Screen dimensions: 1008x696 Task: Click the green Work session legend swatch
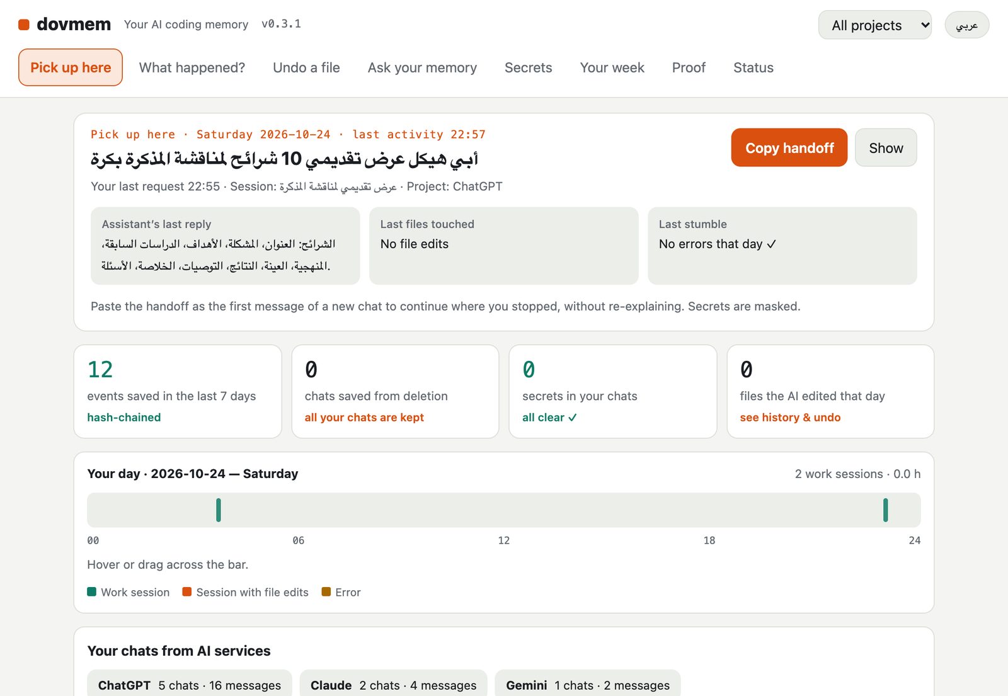[x=91, y=591]
